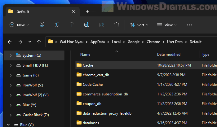217x127 pixels.
Task: Expand IronWolf (S:) tree node
Action: 11,85
